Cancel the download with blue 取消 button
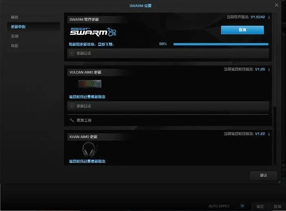The height and width of the screenshot is (211, 286). tap(242, 30)
